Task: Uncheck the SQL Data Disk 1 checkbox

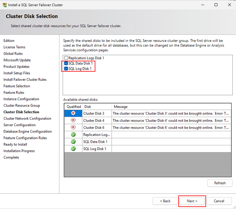Action: pyautogui.click(x=66, y=63)
